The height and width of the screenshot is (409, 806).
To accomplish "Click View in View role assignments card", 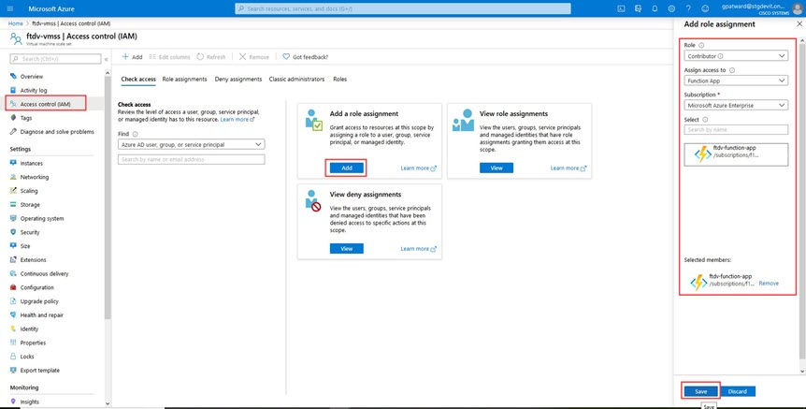I will (x=497, y=168).
